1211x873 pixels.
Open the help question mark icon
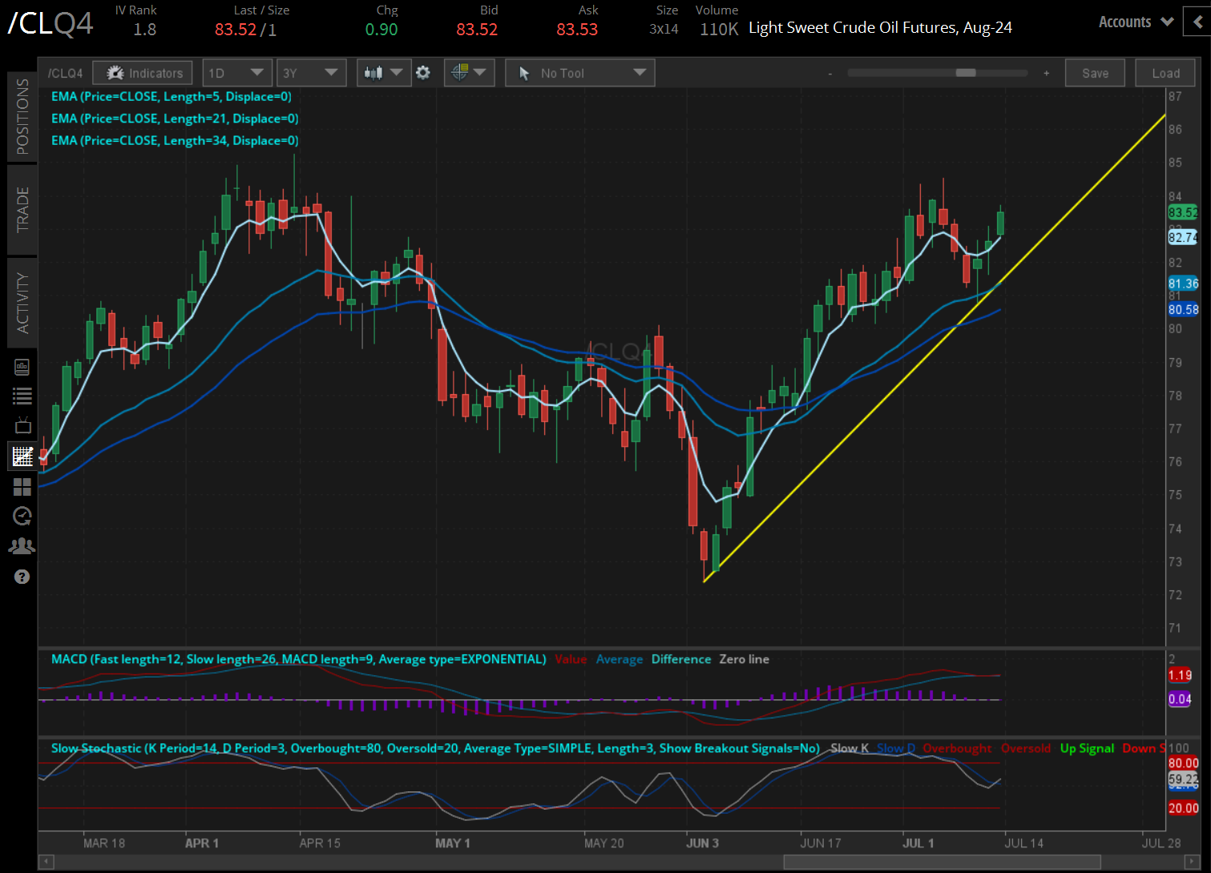(22, 577)
